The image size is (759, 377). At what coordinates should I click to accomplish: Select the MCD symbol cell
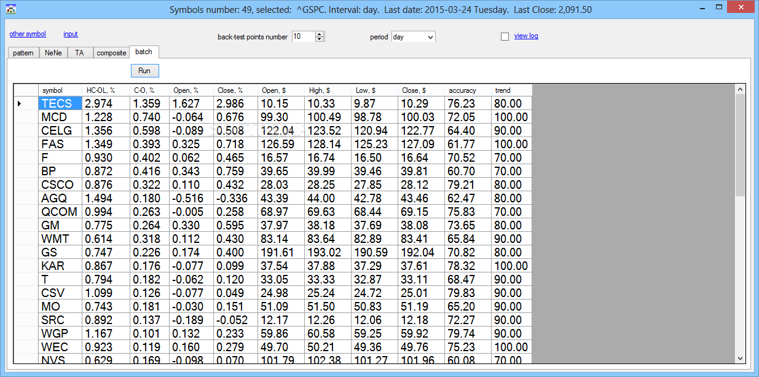tap(60, 117)
